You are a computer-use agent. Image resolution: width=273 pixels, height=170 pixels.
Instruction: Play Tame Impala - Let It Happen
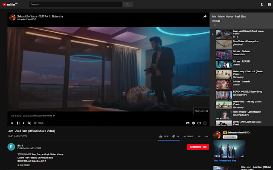(x=241, y=115)
